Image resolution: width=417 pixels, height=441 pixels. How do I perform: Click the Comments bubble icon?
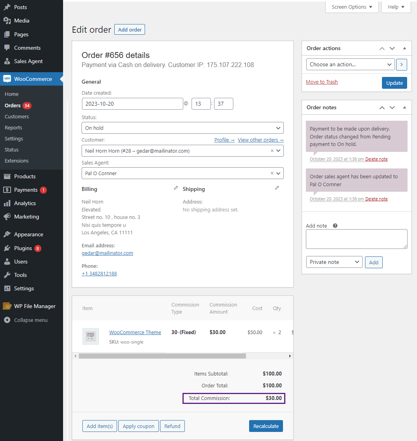point(7,48)
